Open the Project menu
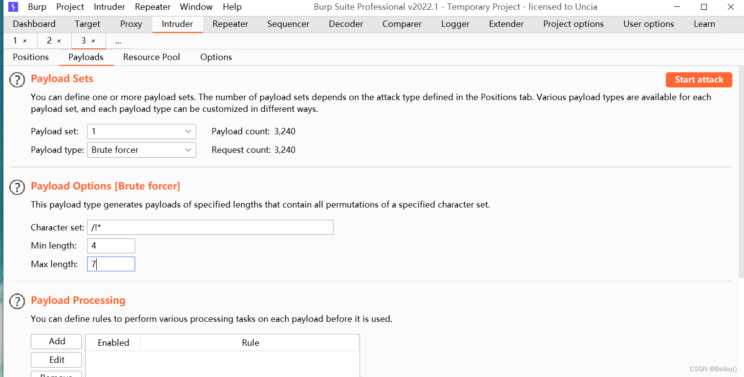The image size is (744, 377). [x=70, y=7]
